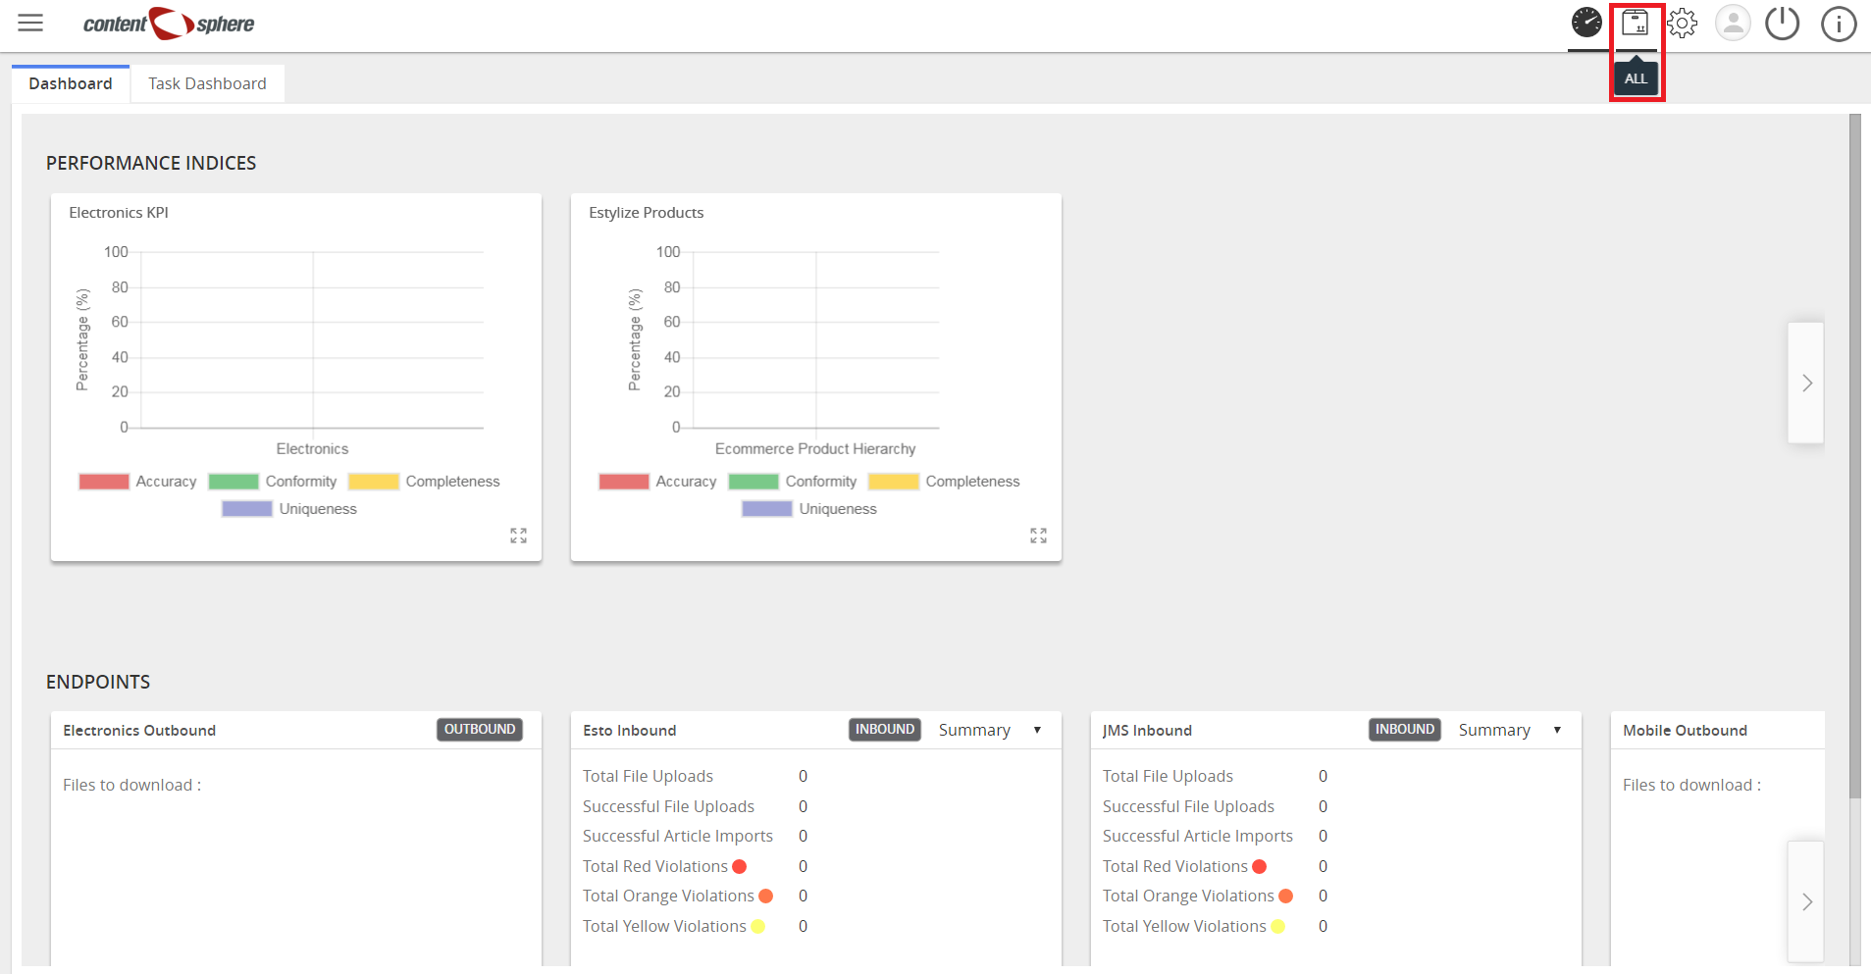Open the catalog ALL selector icon
This screenshot has width=1871, height=974.
click(1635, 23)
